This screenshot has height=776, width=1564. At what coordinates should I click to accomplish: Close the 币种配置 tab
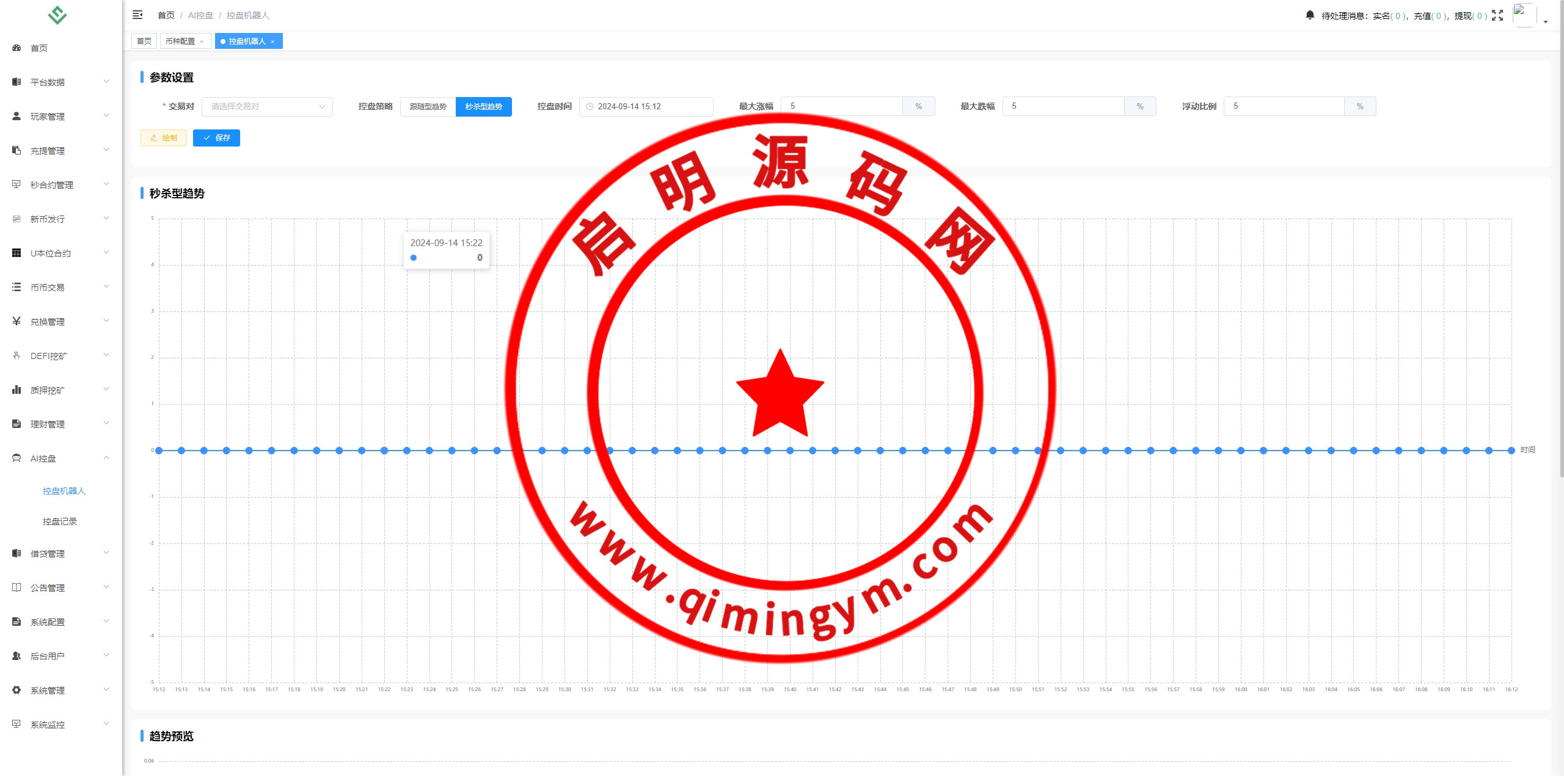tap(202, 42)
